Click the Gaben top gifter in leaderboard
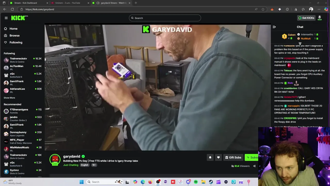Viewport: 330px width, 186px height. tap(288, 36)
